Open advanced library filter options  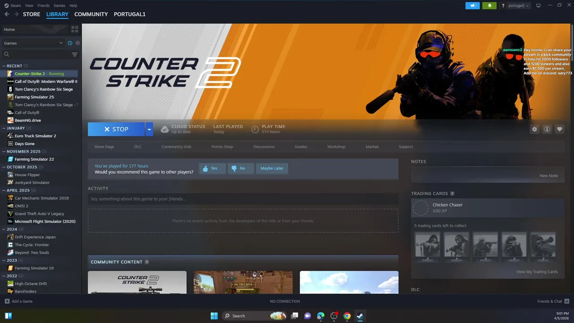click(74, 54)
